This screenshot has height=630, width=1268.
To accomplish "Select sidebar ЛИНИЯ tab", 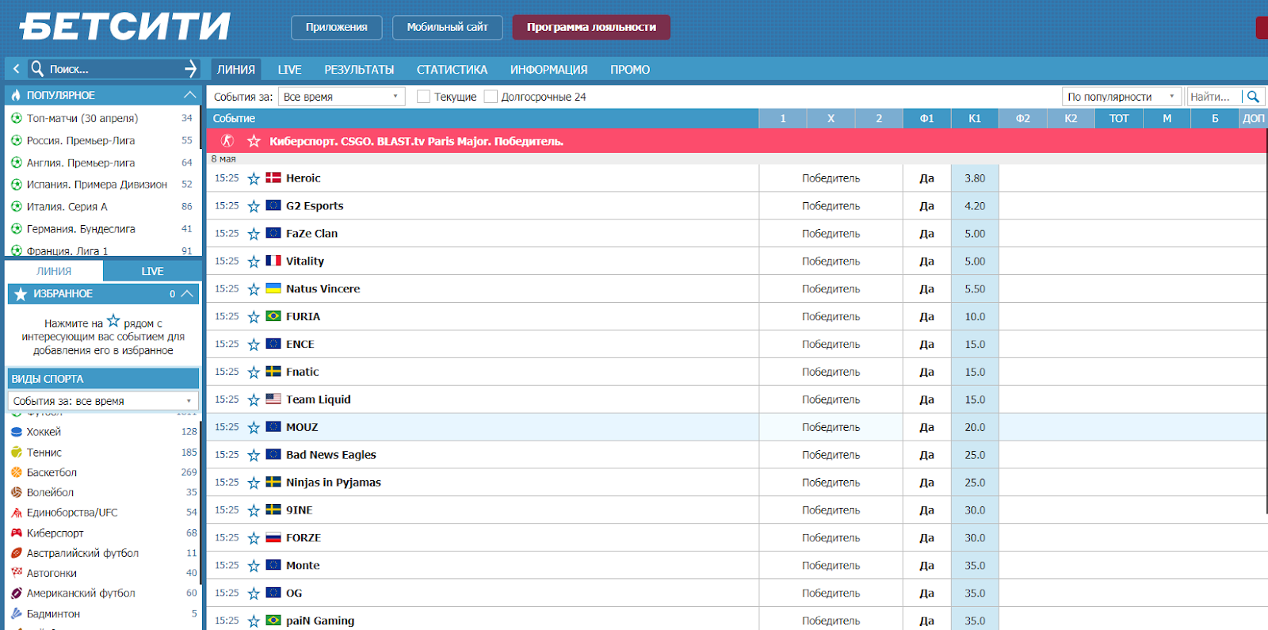I will [x=54, y=271].
